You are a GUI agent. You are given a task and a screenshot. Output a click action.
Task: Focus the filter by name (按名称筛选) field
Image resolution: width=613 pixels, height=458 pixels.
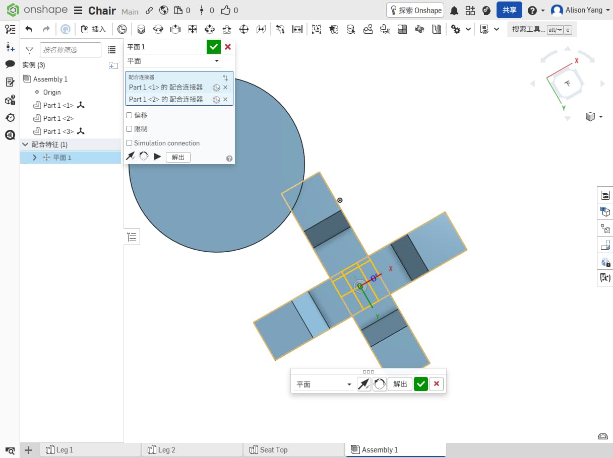71,50
